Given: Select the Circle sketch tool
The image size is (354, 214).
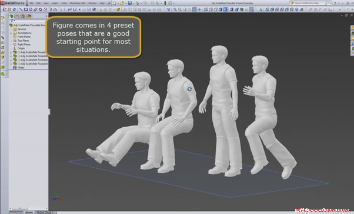Looking at the screenshot, I should point(31,9).
